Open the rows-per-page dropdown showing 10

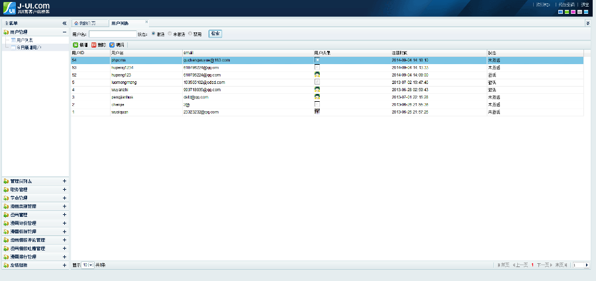pyautogui.click(x=87, y=264)
